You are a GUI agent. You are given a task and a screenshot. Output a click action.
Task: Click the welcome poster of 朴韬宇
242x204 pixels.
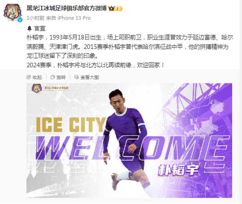[x=129, y=140]
